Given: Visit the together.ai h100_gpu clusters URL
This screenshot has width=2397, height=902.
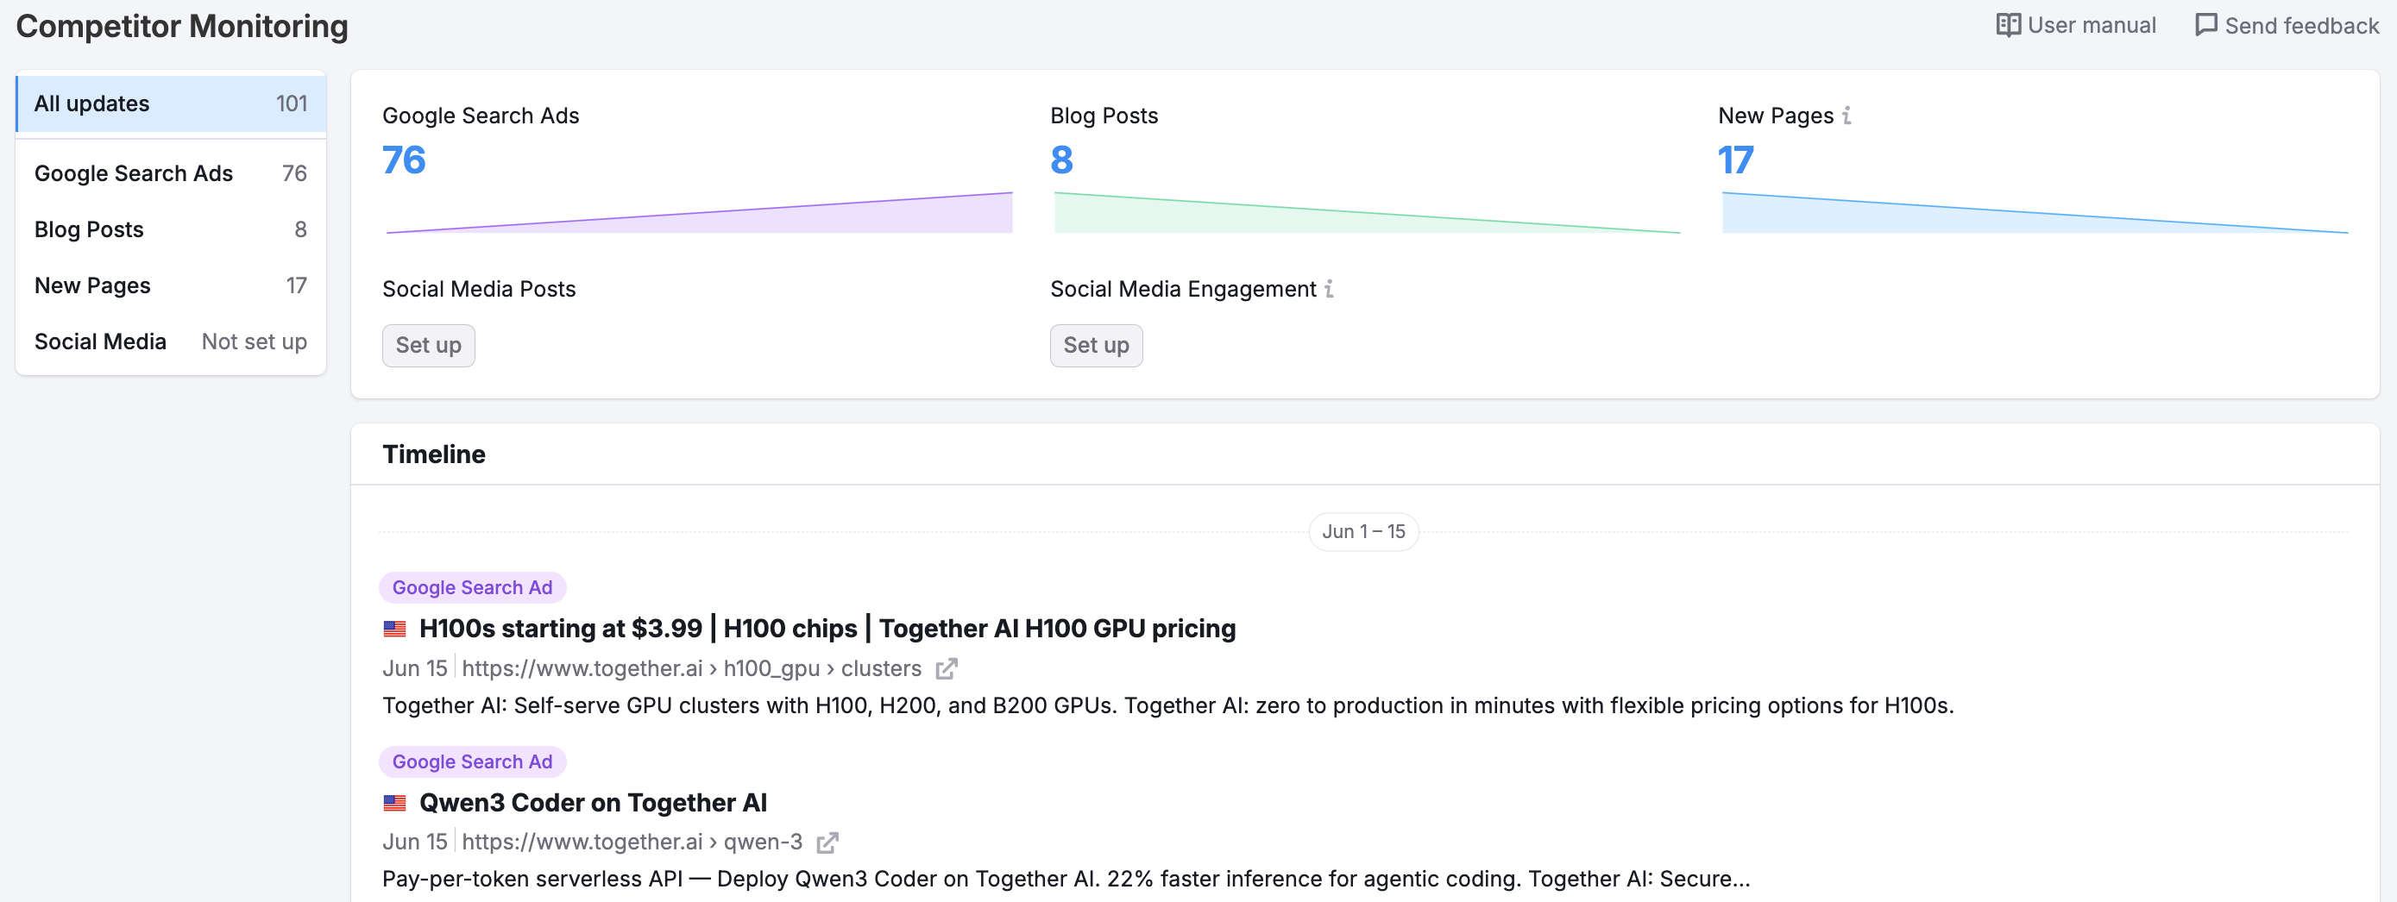Looking at the screenshot, I should point(691,668).
